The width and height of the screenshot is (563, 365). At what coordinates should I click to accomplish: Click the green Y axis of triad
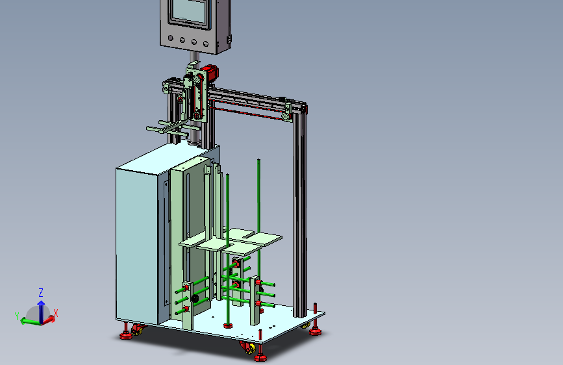pyautogui.click(x=30, y=321)
